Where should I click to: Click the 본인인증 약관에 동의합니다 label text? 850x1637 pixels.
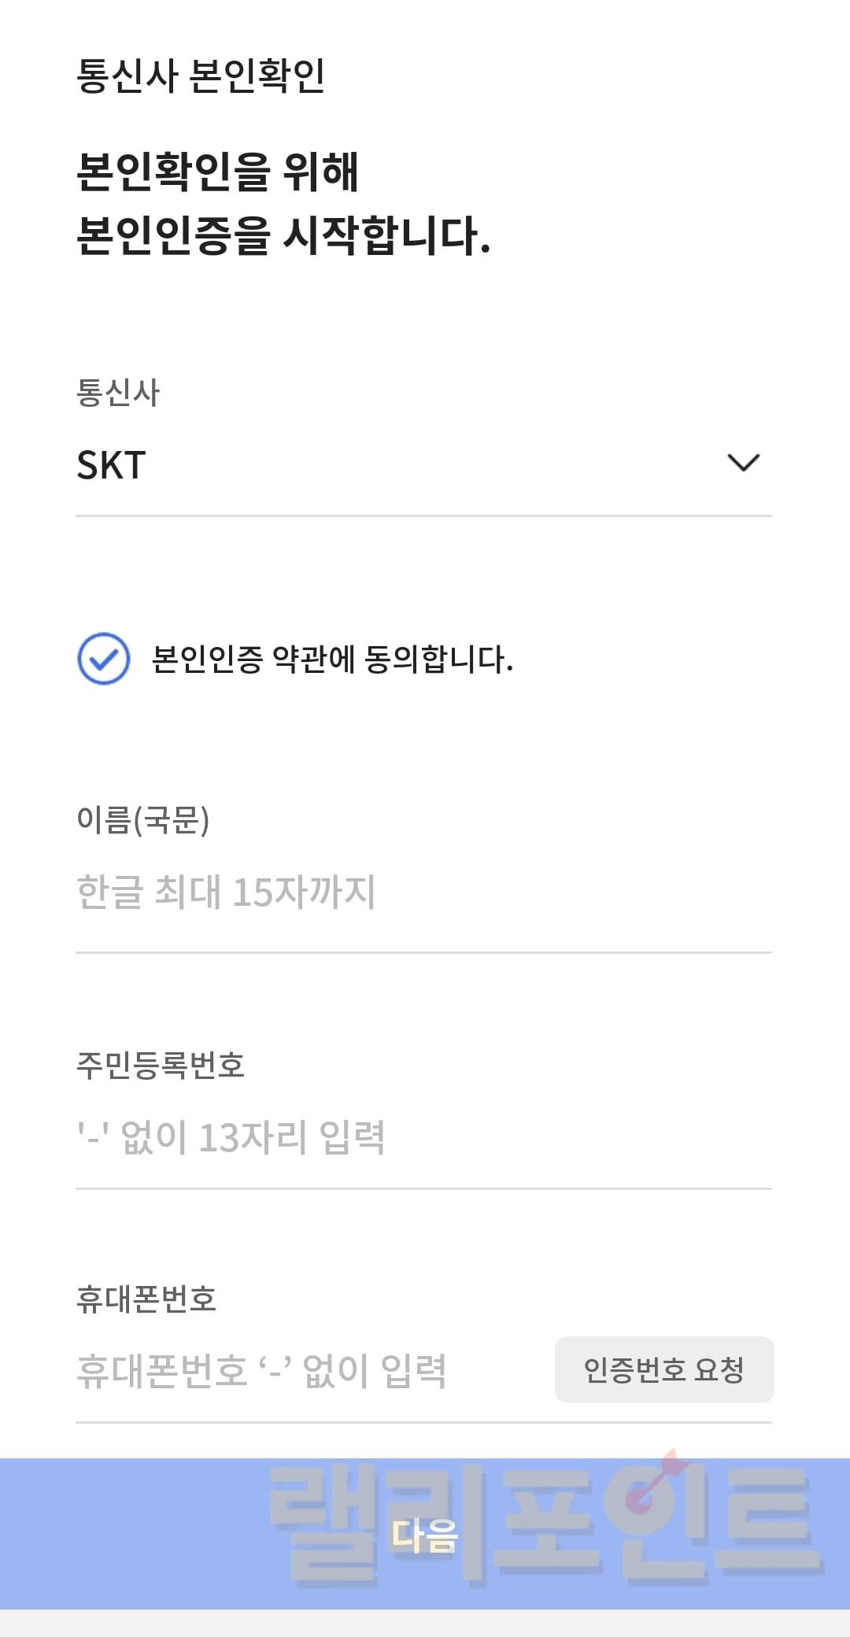(331, 660)
